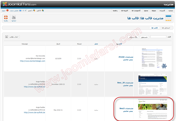Switch to the استایل ها tab
The width and height of the screenshot is (176, 121).
166,28
